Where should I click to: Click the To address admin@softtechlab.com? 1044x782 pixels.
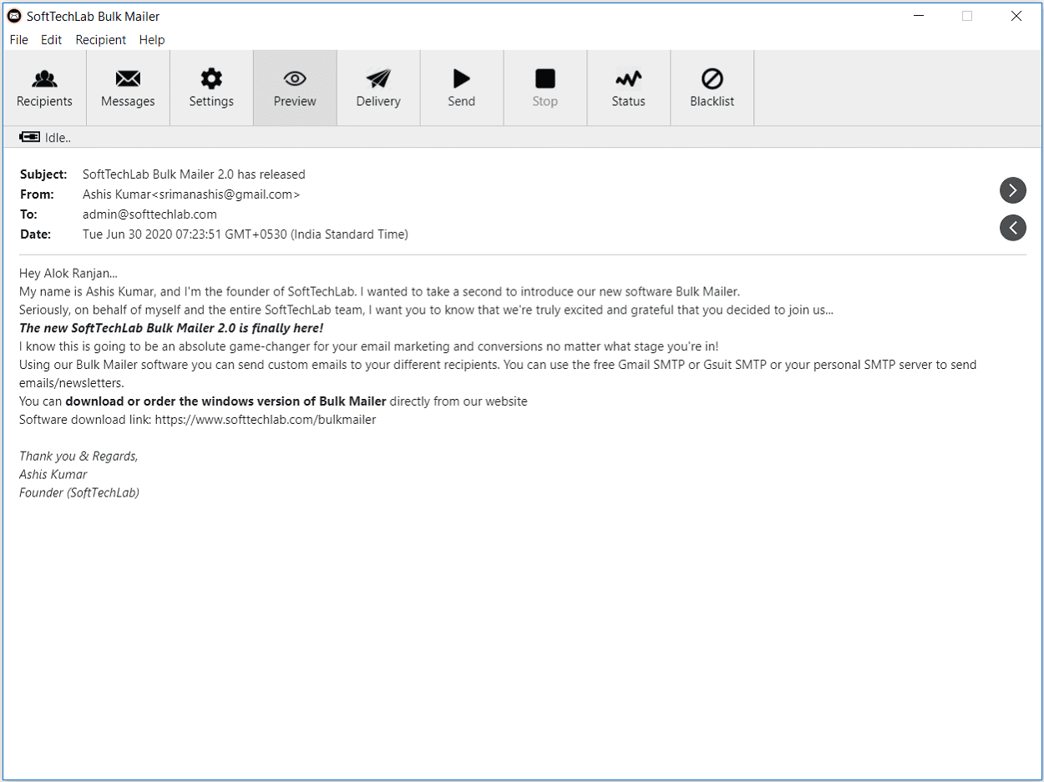click(x=150, y=214)
